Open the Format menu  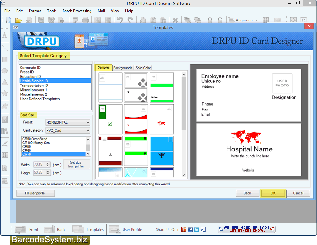[x=35, y=11]
